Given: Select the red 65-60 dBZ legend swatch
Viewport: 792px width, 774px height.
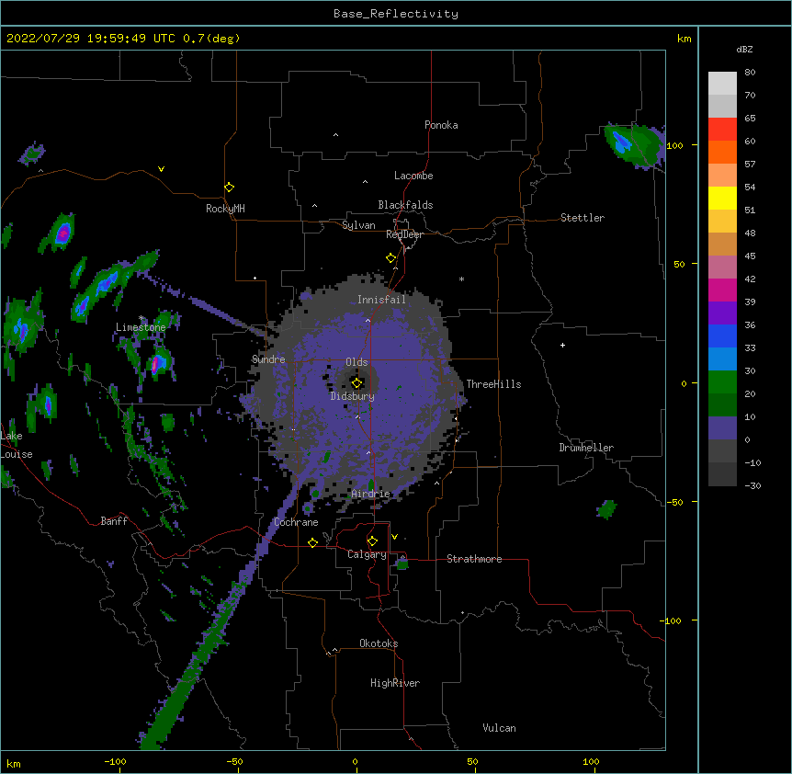Looking at the screenshot, I should click(x=722, y=130).
